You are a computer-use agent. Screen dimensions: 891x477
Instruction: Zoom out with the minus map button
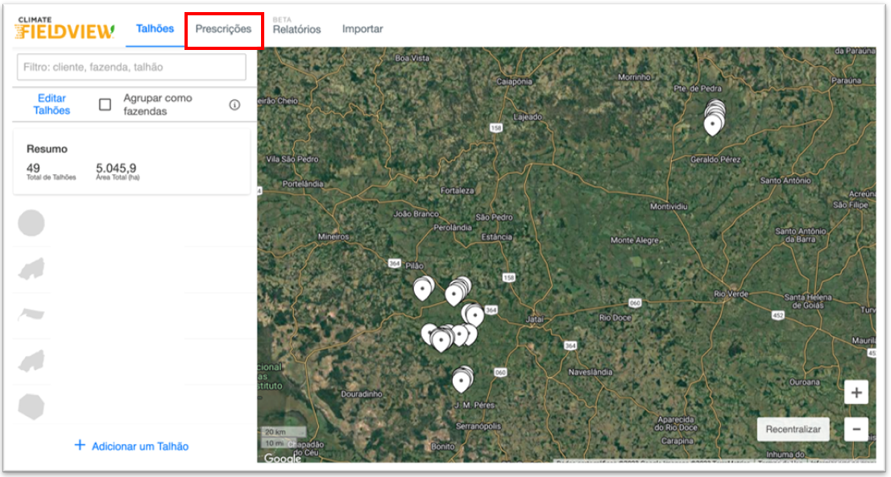(856, 429)
